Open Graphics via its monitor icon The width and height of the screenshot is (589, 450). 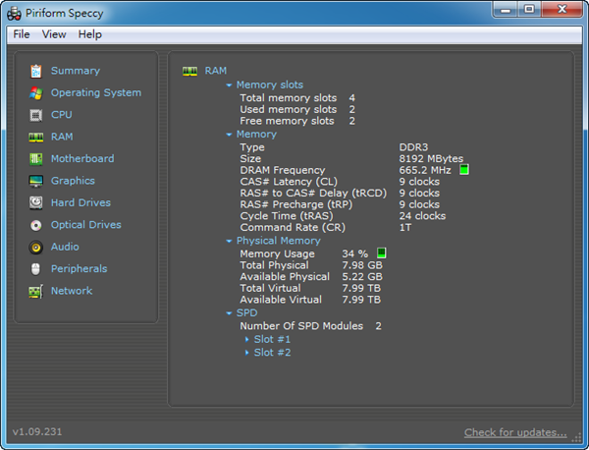tap(36, 181)
